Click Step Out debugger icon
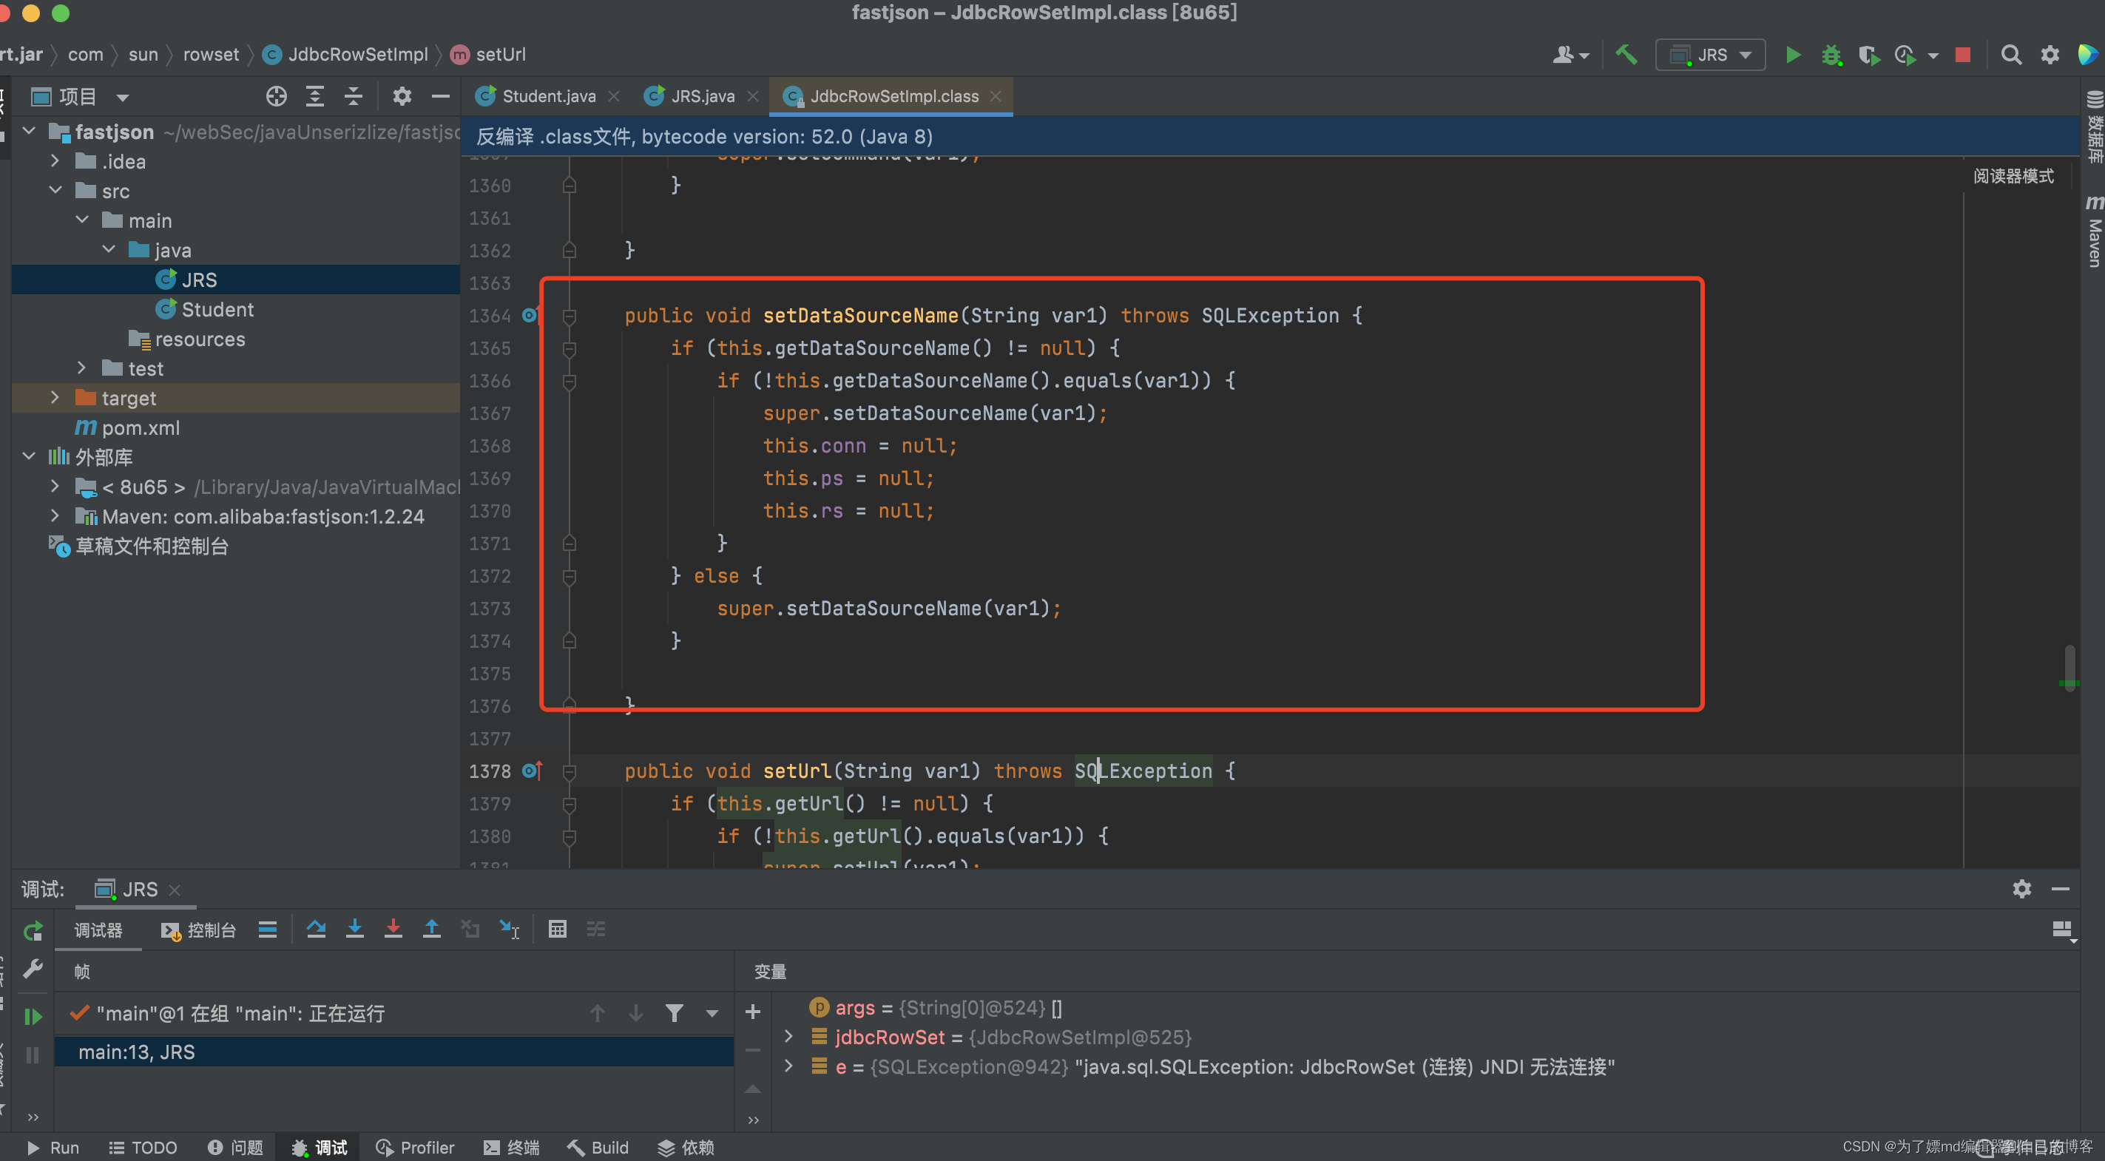The height and width of the screenshot is (1161, 2105). 431,929
